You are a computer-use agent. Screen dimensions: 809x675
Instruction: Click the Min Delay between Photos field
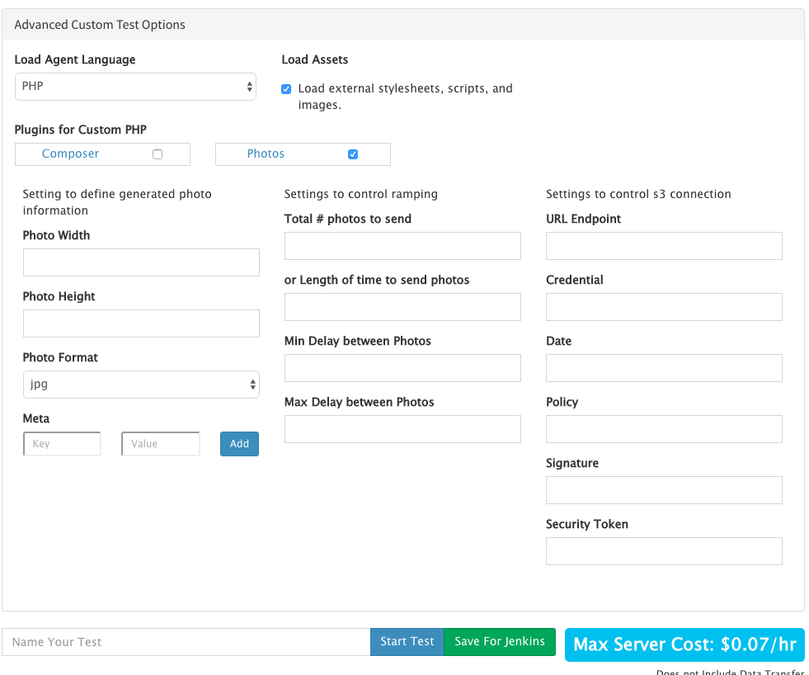(x=402, y=368)
